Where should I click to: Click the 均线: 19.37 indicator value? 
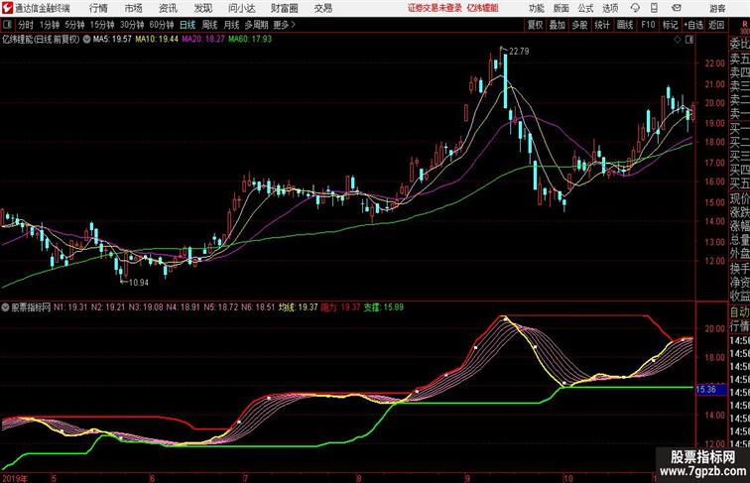pos(298,307)
